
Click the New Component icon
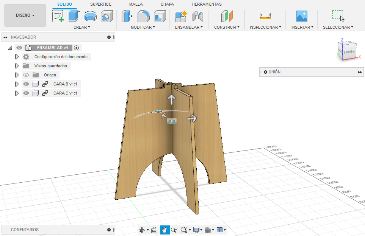coord(181,16)
